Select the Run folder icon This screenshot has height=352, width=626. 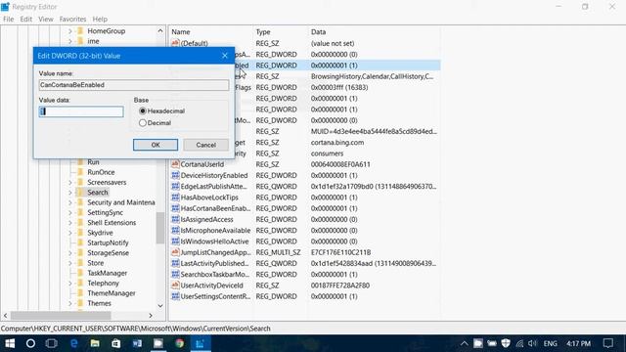(x=80, y=162)
